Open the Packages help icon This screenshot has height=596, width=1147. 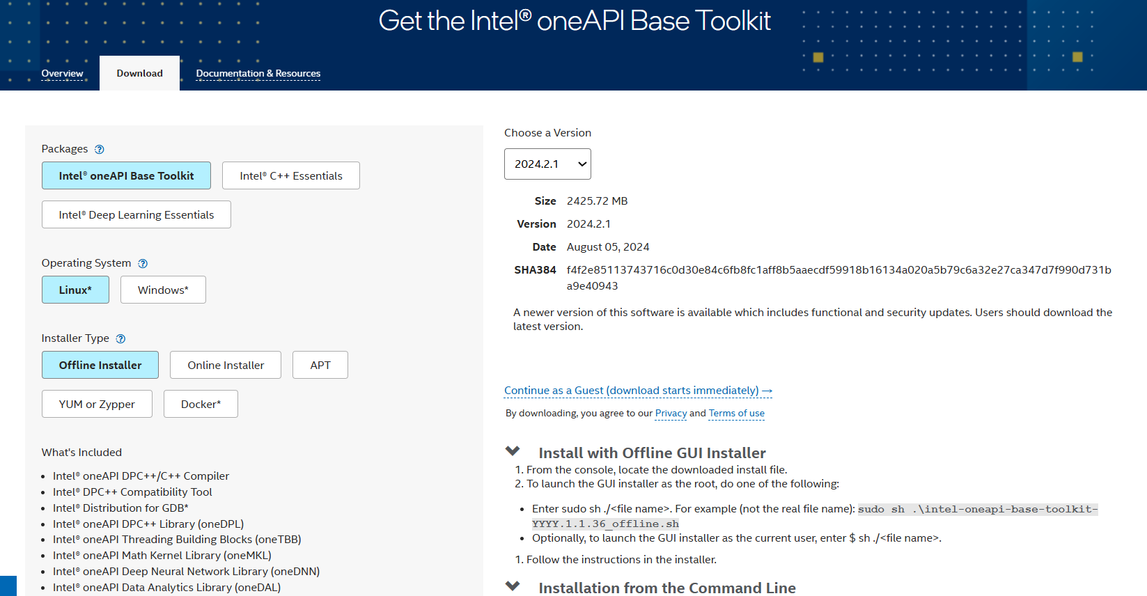tap(100, 149)
